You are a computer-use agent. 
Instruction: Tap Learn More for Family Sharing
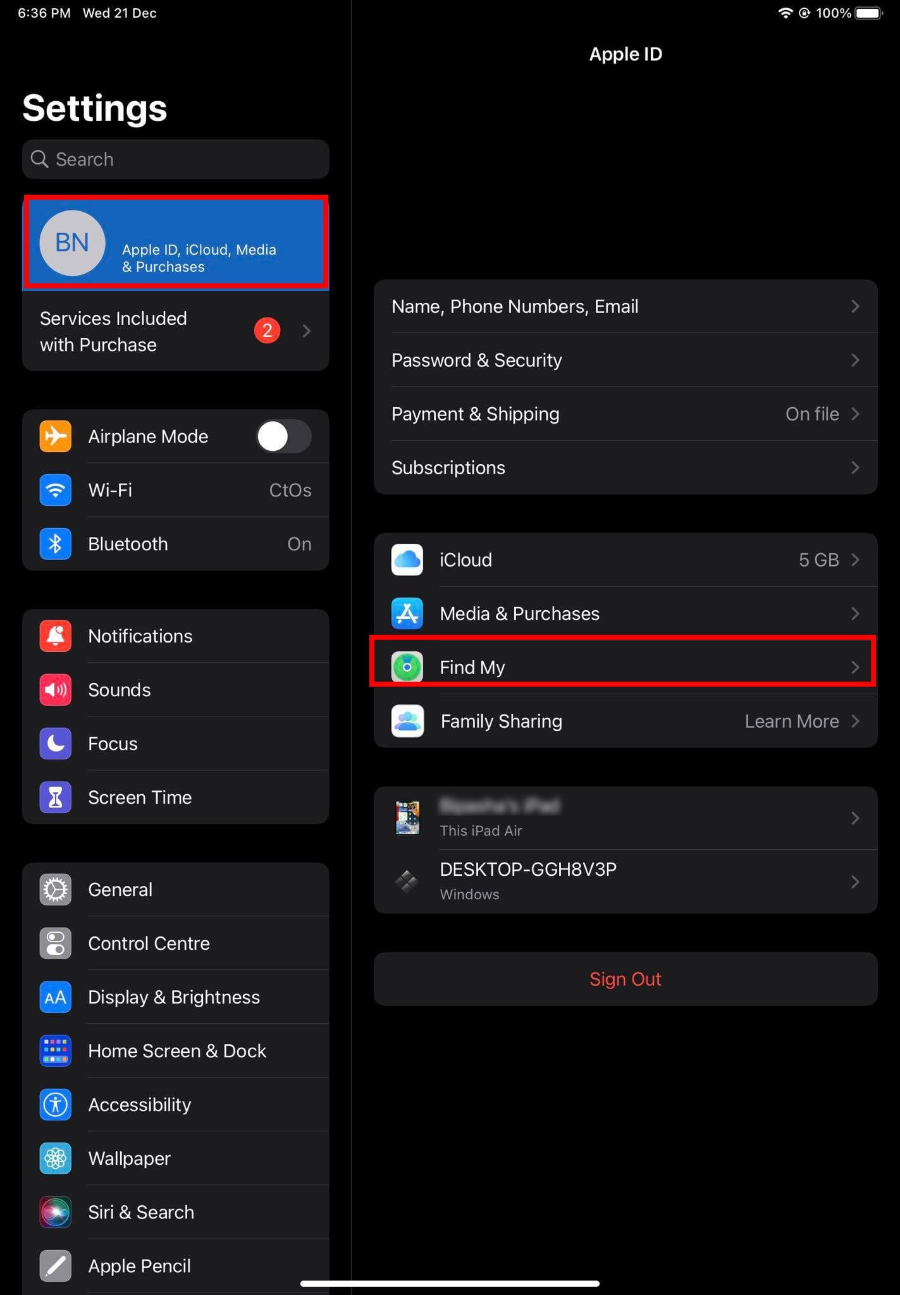[x=792, y=721]
